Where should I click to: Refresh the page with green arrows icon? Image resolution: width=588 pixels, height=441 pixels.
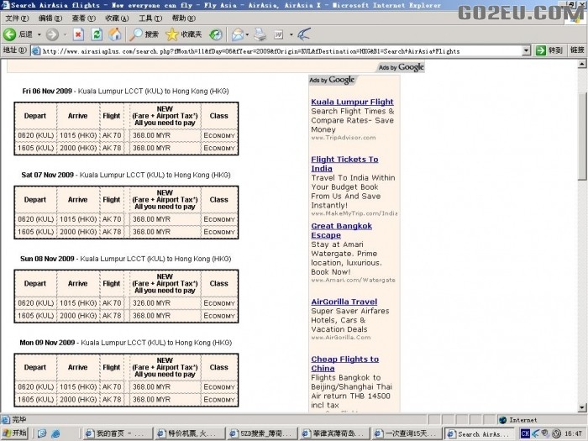click(x=97, y=34)
